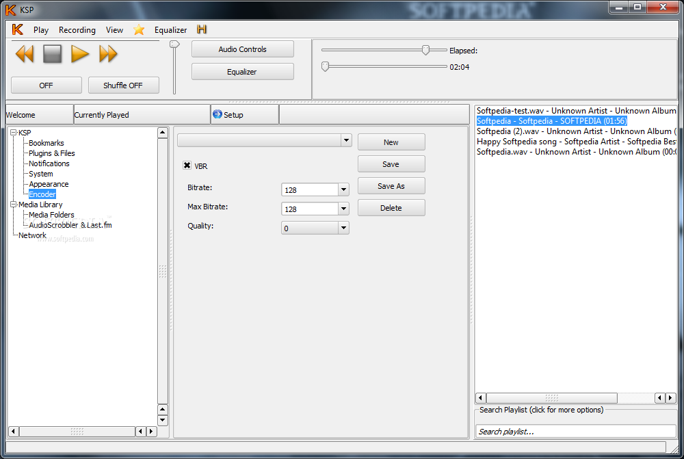Click the Equalizer button below Audio Controls
Image resolution: width=684 pixels, height=459 pixels.
click(243, 72)
